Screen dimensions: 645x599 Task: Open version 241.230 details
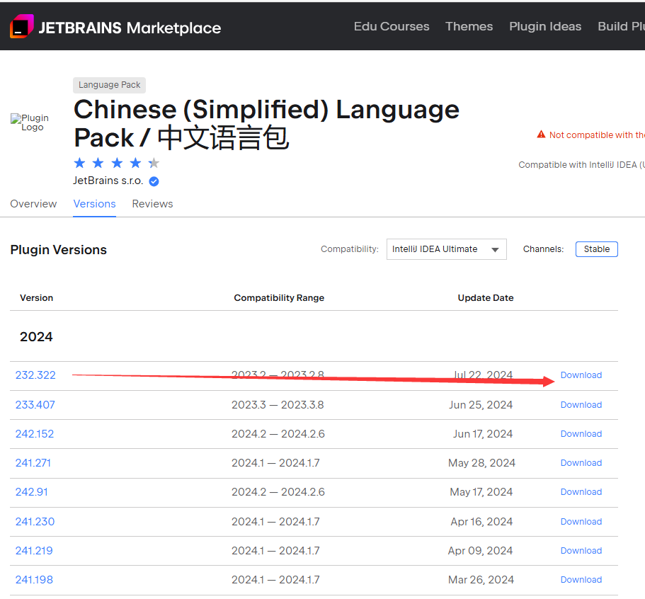35,522
